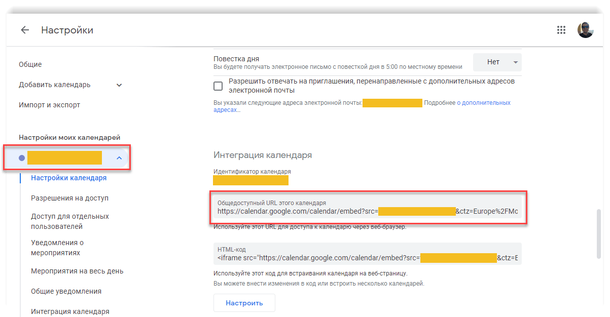This screenshot has height=317, width=610.
Task: Select Мероприятия на весь день
Action: click(x=77, y=271)
